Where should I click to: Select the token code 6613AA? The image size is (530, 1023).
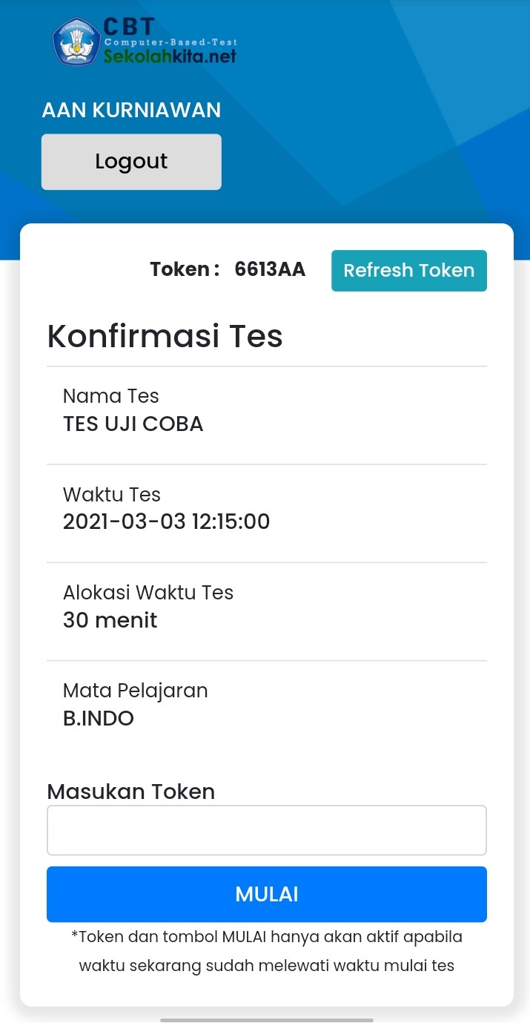click(270, 269)
